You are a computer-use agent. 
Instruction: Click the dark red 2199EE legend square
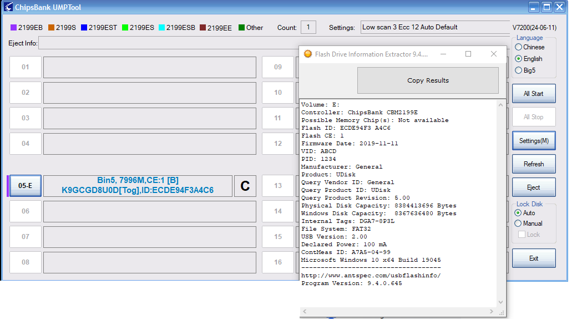[x=203, y=28]
